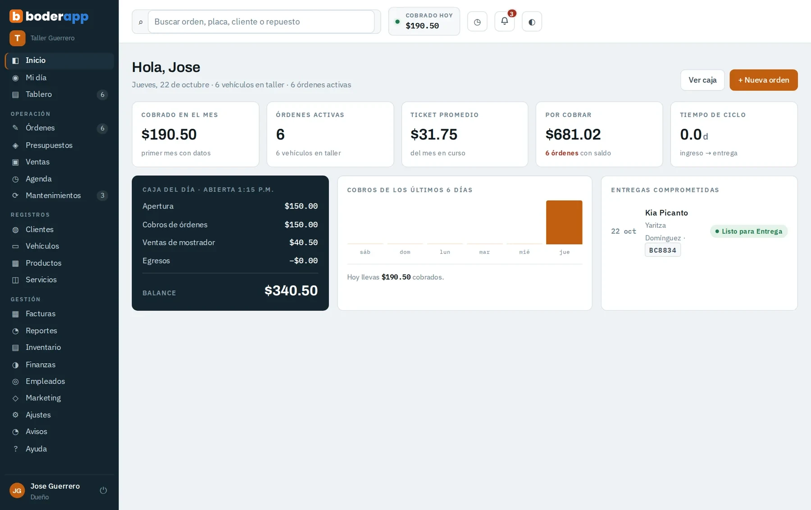Open Empleados menu item
Screen dimensions: 811x510
59,381
